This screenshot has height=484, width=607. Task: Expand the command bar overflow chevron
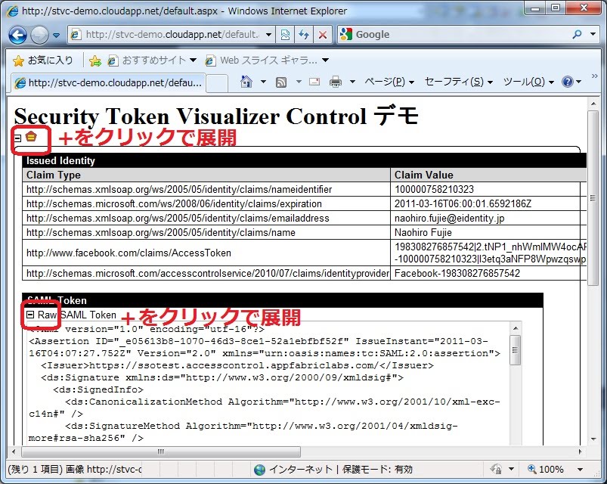595,76
